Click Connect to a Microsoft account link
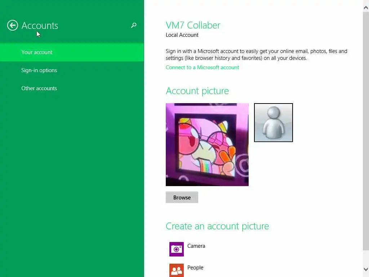The image size is (369, 277). tap(202, 67)
